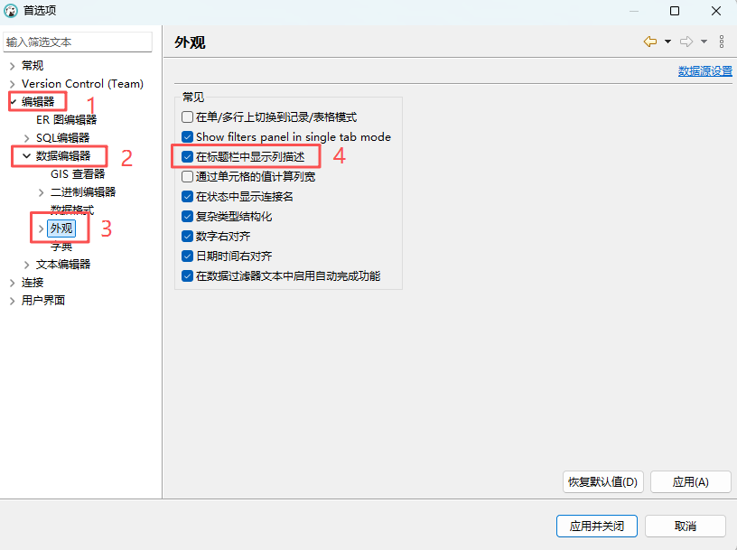This screenshot has width=737, height=550.
Task: Open the 数据源设置 link
Action: (x=704, y=71)
